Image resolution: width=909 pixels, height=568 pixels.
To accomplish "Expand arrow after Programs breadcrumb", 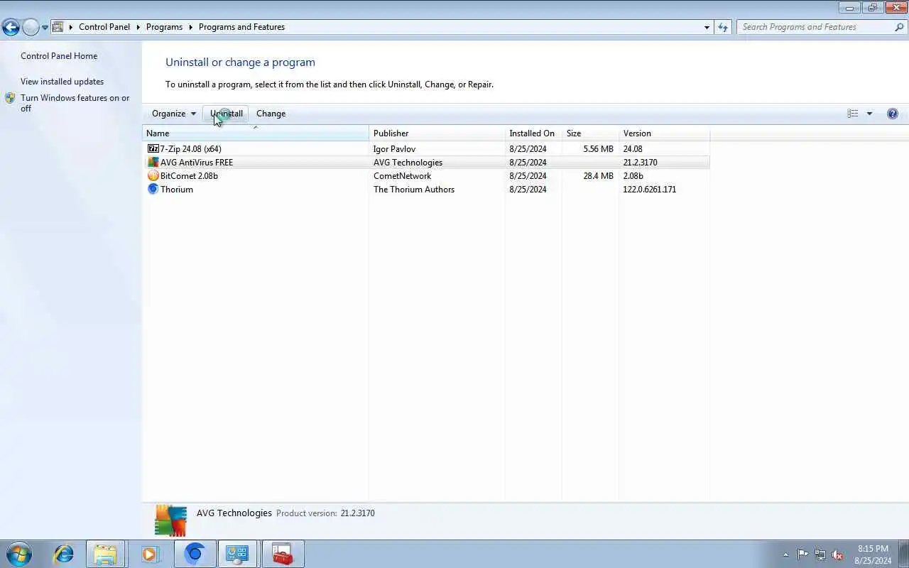I will 190,27.
